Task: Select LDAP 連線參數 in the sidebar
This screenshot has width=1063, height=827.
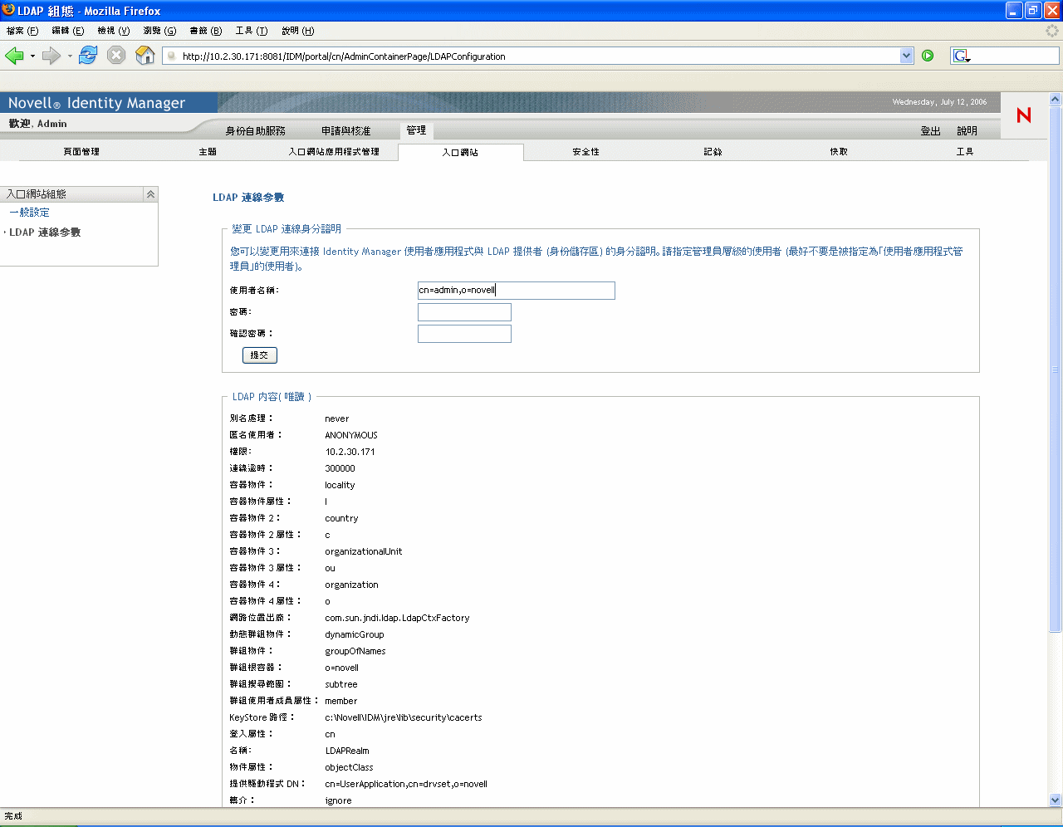Action: (45, 232)
